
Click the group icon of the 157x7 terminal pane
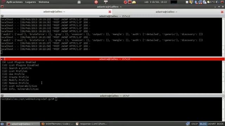[2, 96]
